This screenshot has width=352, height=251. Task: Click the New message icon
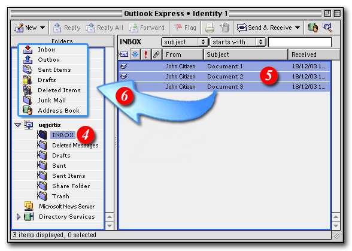pyautogui.click(x=19, y=28)
